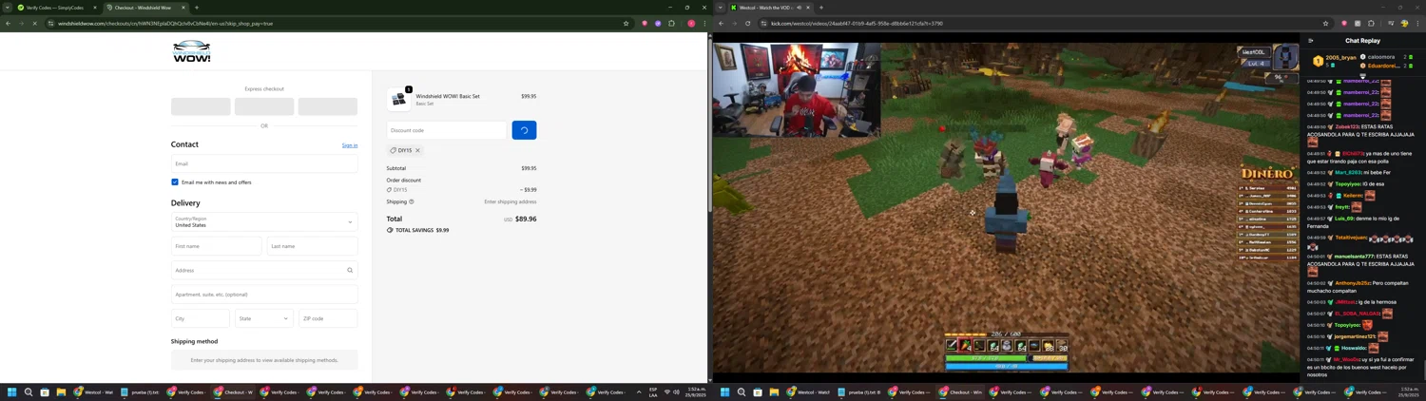Open File Explorer in left taskbar
Viewport: 1426px width, 401px height.
coord(61,392)
